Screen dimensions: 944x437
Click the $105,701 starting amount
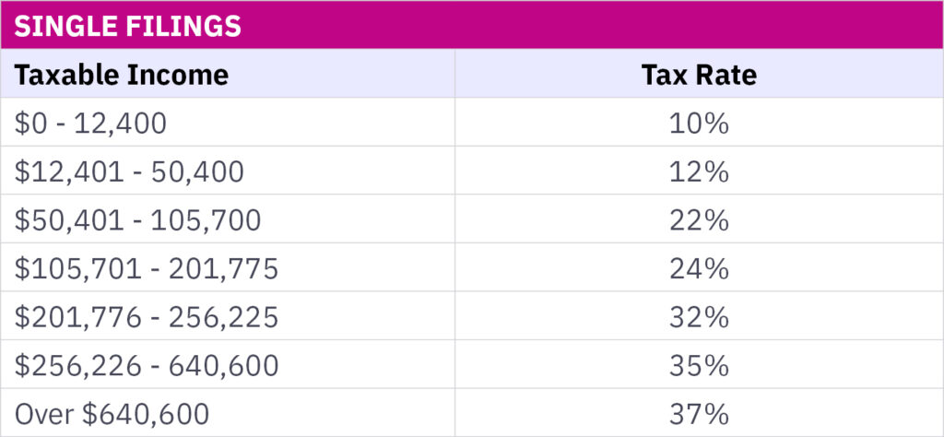[67, 269]
